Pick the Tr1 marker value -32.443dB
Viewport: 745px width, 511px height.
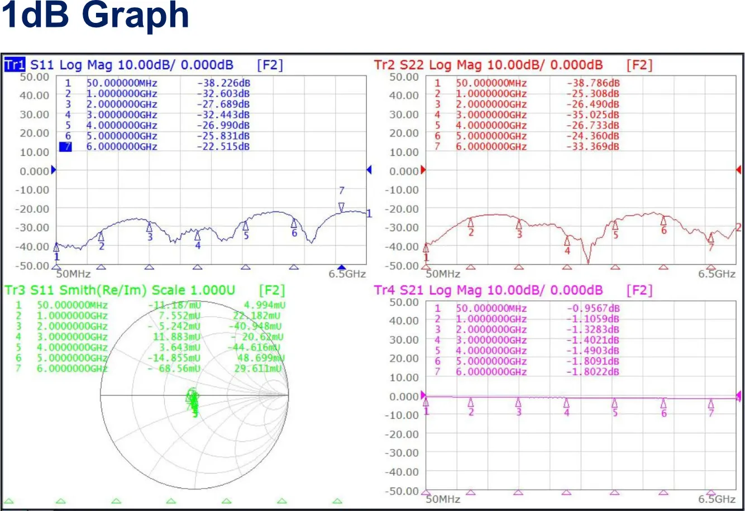coord(223,115)
